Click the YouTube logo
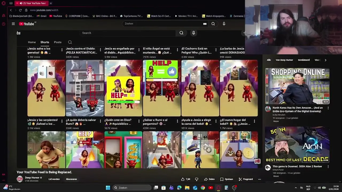The width and height of the screenshot is (342, 192). (27, 24)
